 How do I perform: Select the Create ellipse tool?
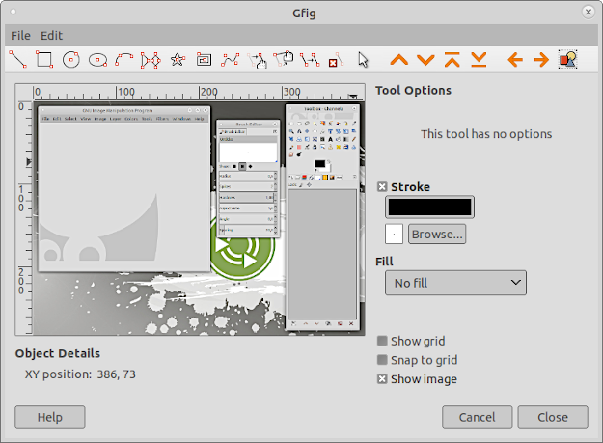97,60
